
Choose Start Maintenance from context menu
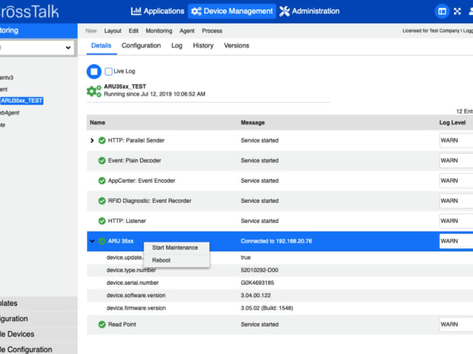pyautogui.click(x=175, y=248)
